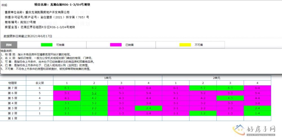Click sold room 3-4 in 2单元

tap(257, 103)
